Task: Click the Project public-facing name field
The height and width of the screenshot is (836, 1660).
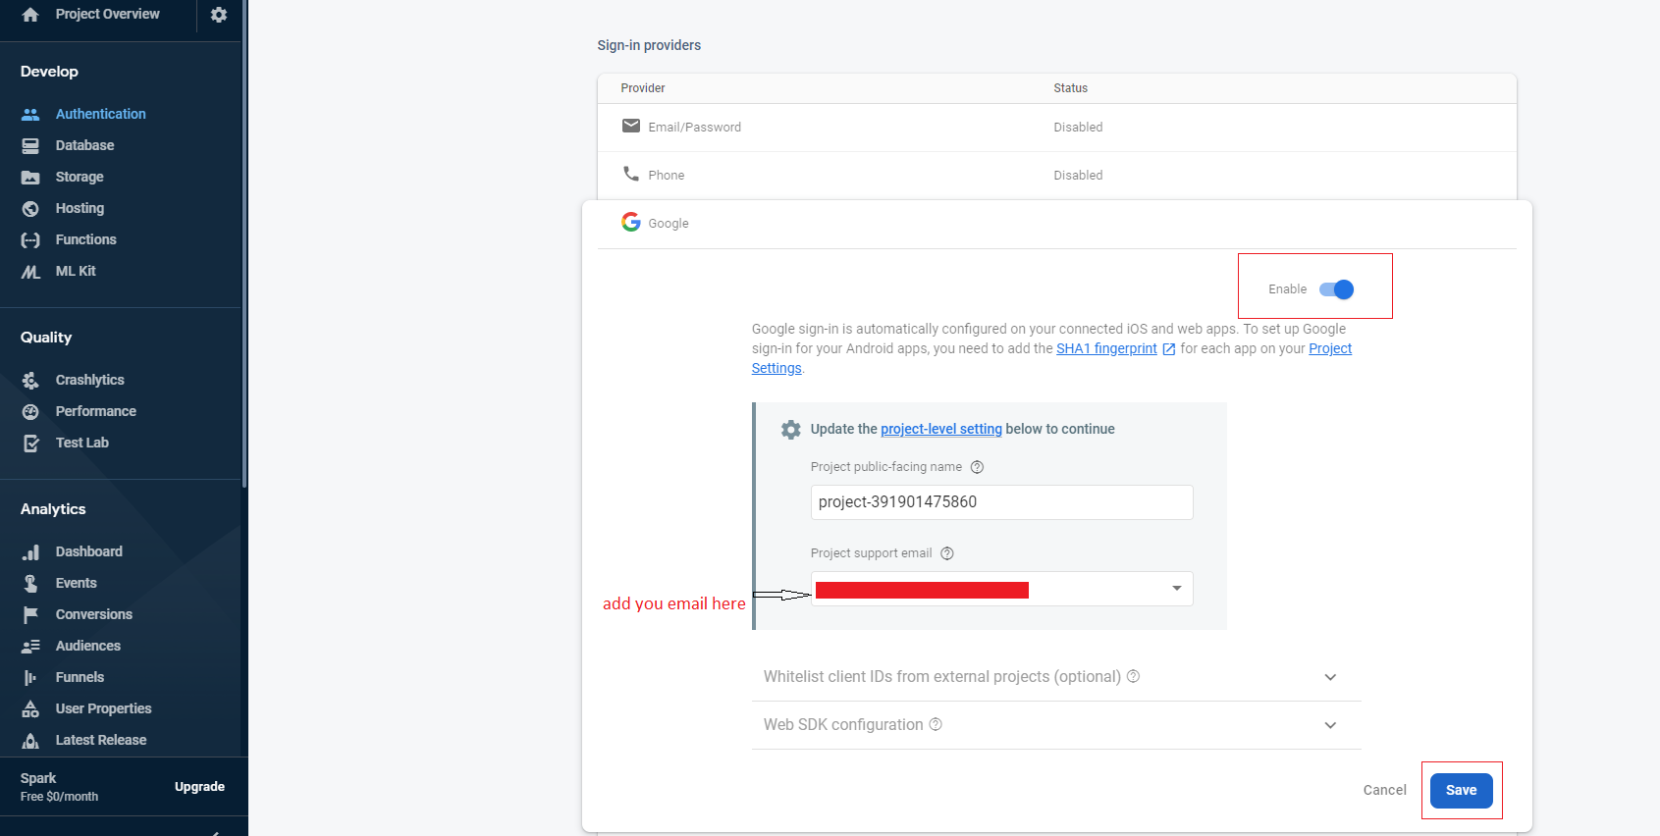Action: tap(1001, 502)
